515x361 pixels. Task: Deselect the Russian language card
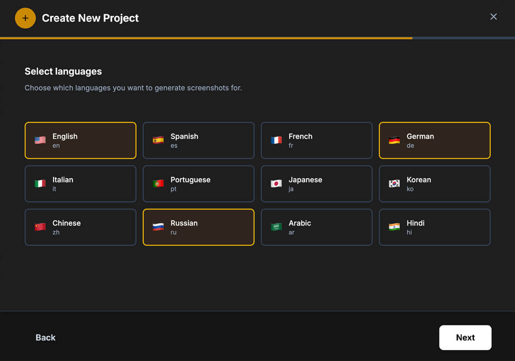click(198, 227)
